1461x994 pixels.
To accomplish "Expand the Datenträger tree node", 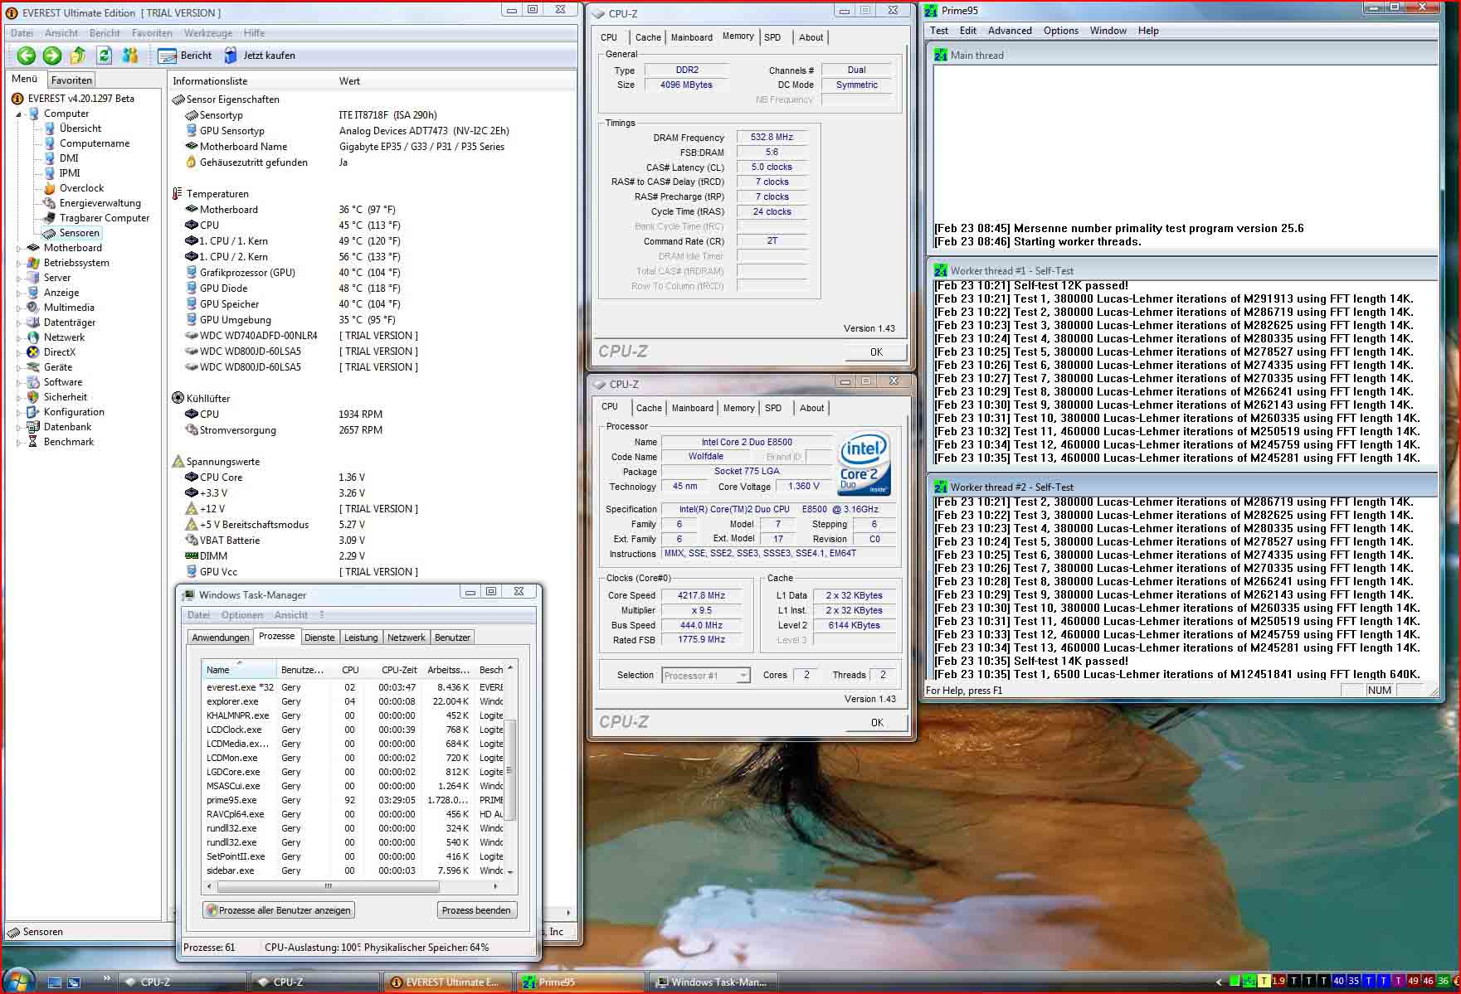I will [x=19, y=322].
